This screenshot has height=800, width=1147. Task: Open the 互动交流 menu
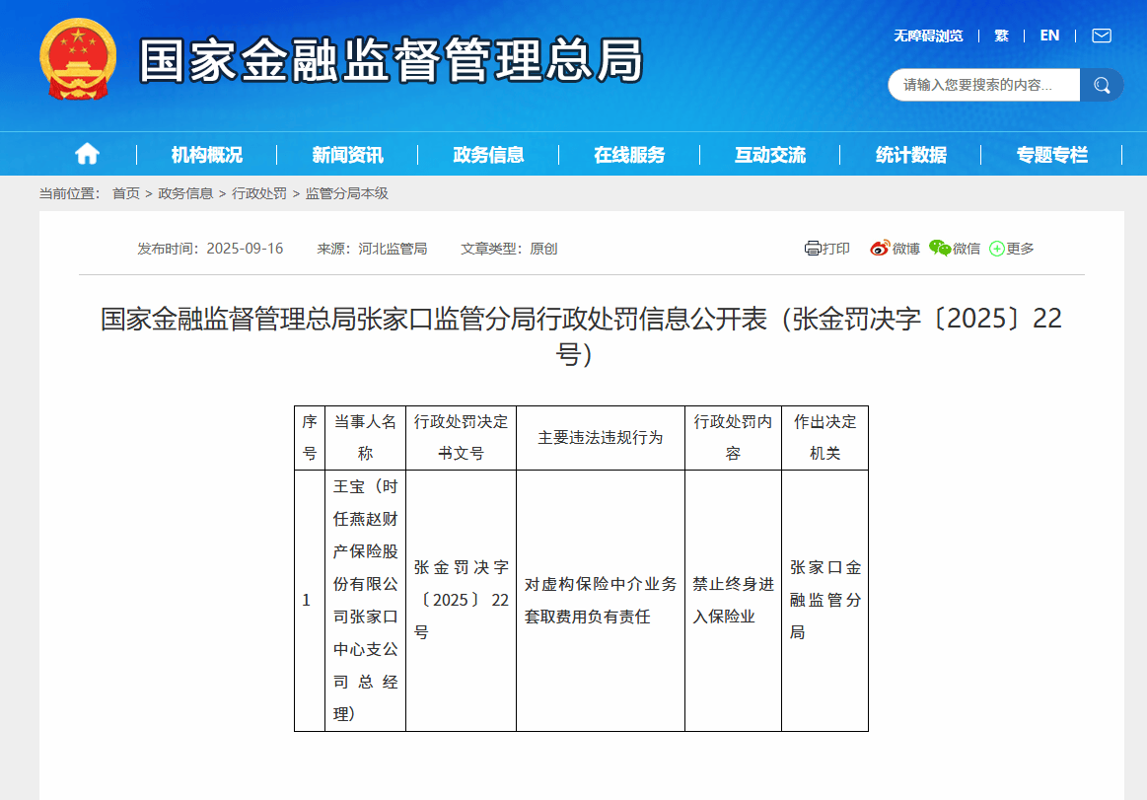click(x=768, y=154)
